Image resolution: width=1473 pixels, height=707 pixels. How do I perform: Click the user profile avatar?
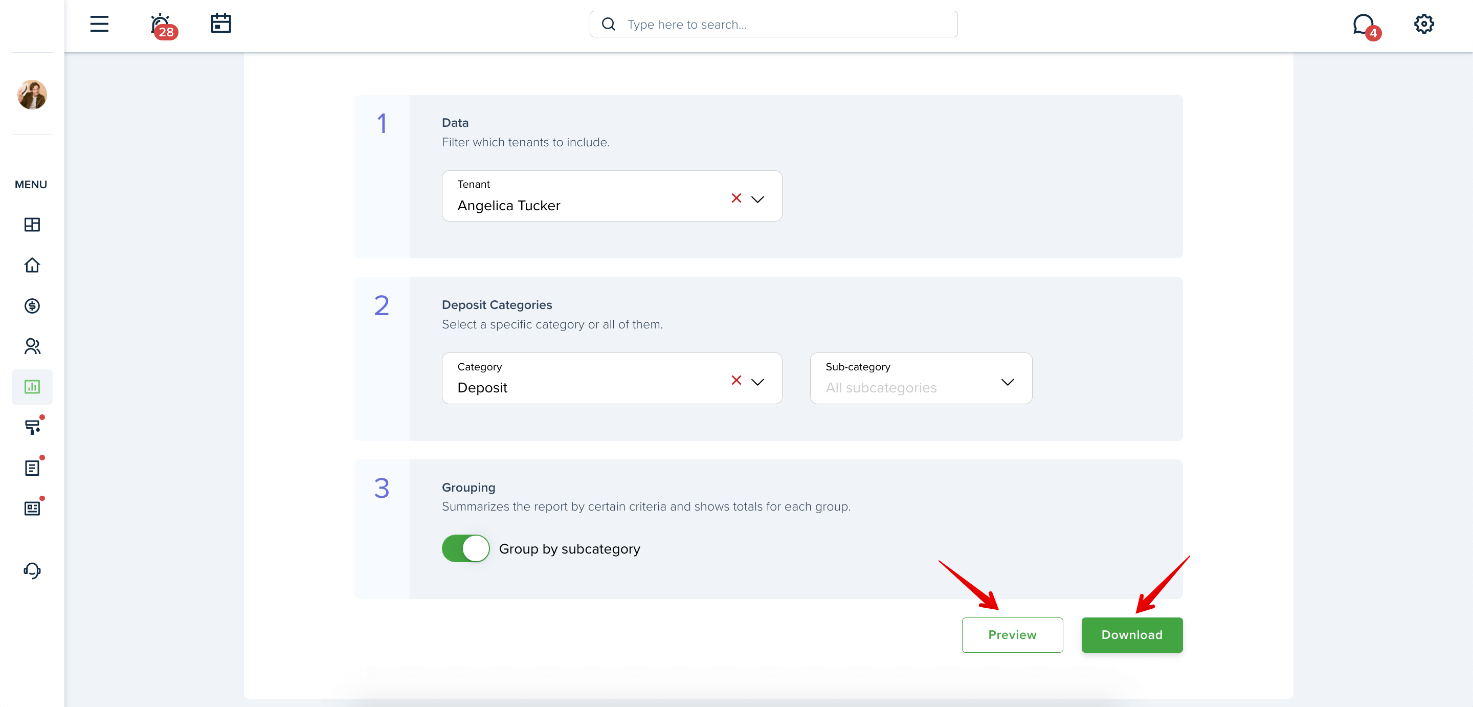[x=32, y=94]
